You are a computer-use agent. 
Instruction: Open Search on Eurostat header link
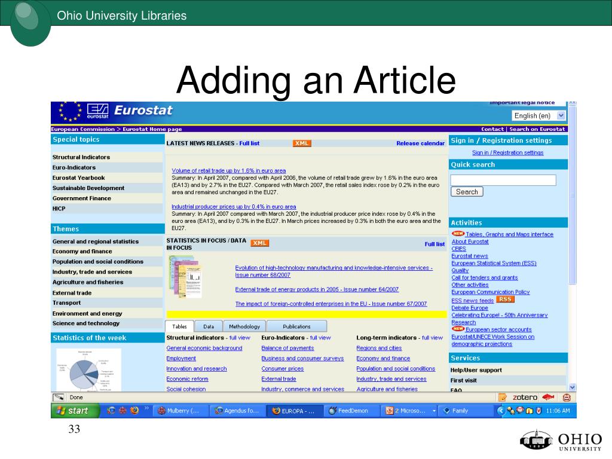(537, 129)
